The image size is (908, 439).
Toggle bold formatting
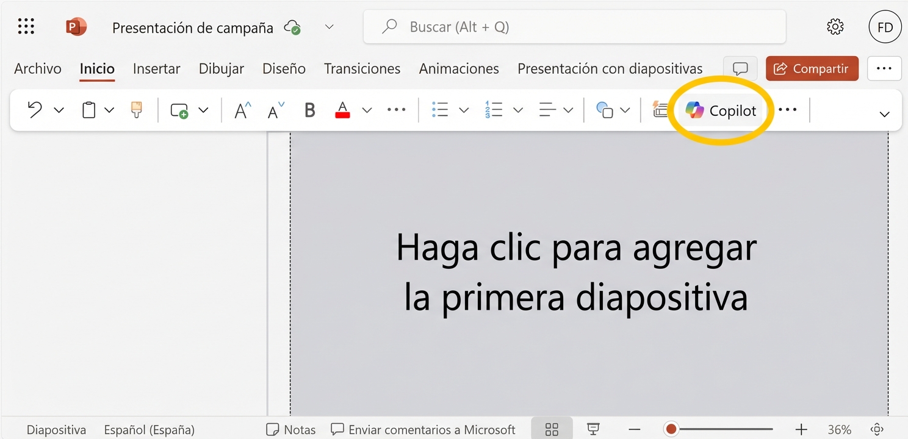(309, 110)
